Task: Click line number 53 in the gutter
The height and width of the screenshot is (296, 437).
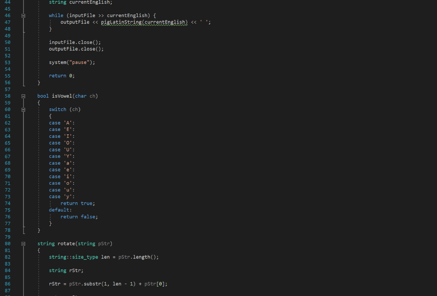Action: pyautogui.click(x=8, y=62)
